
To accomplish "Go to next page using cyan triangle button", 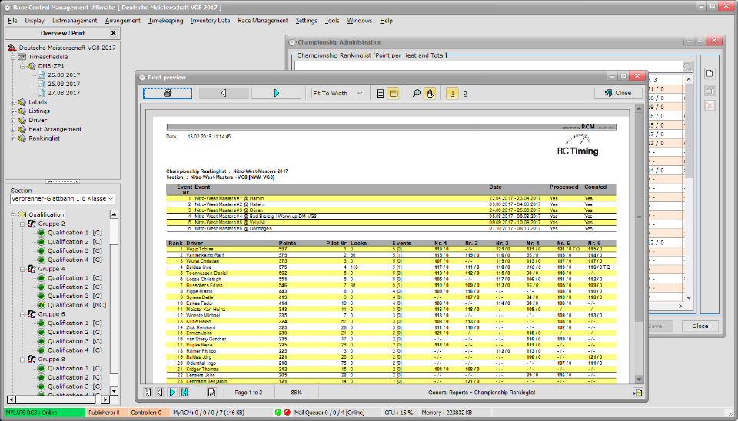I will [276, 93].
